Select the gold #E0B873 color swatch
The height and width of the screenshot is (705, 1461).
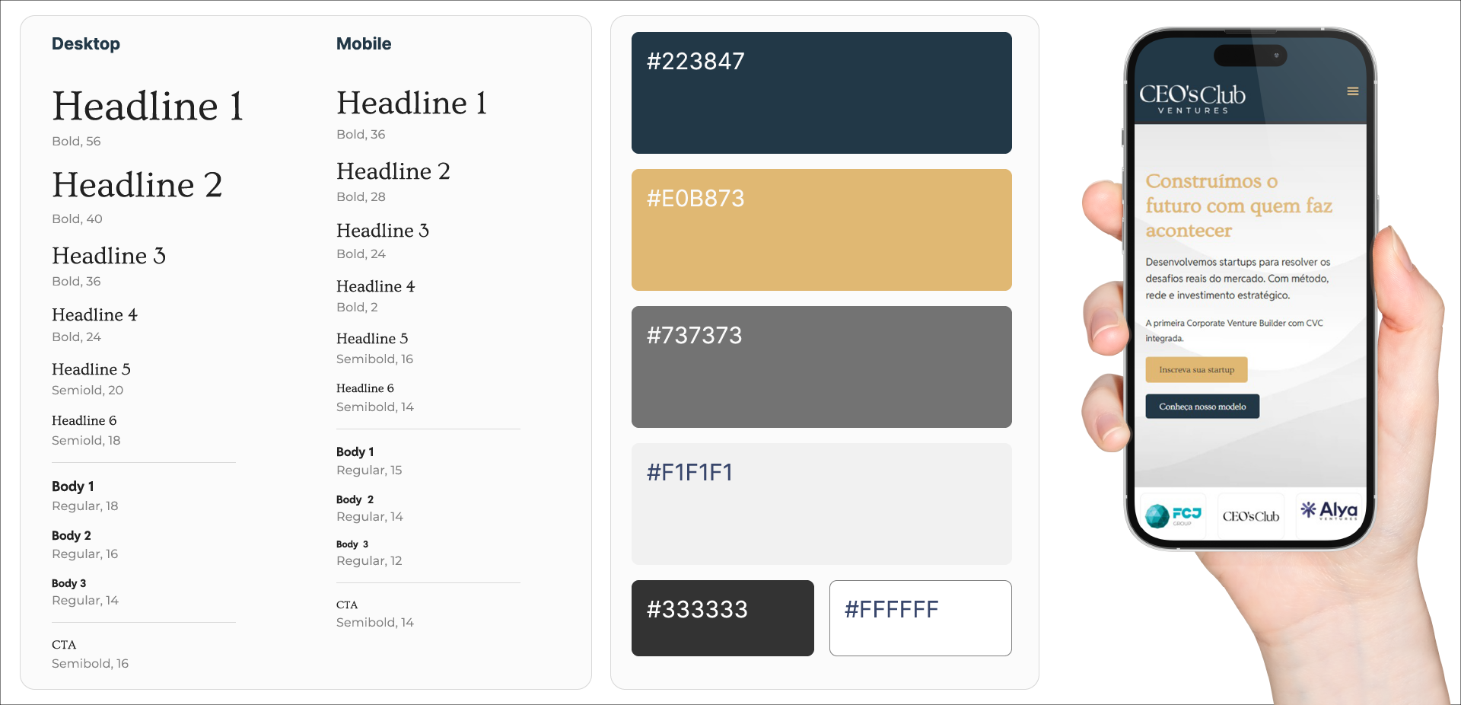point(821,230)
